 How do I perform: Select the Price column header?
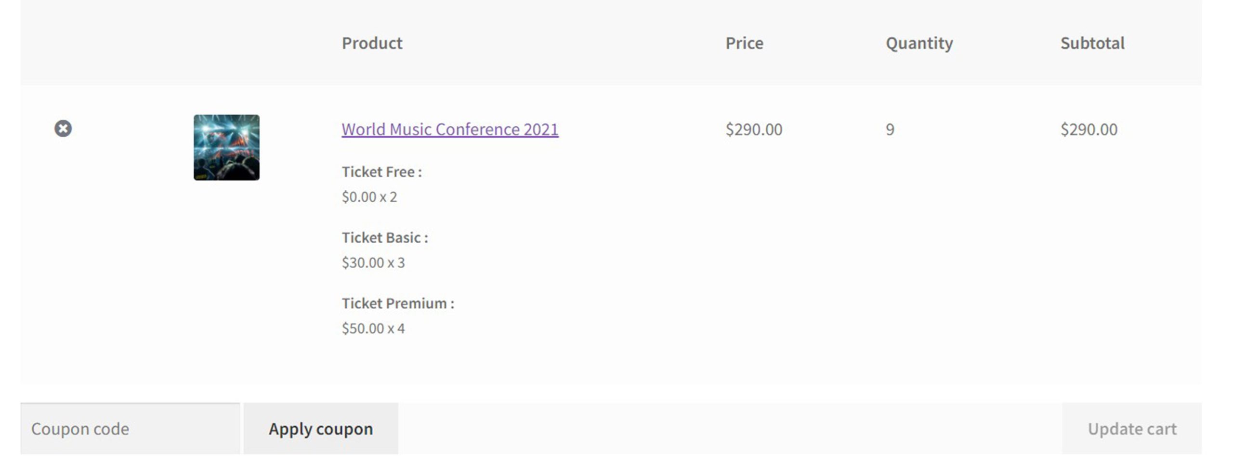click(x=744, y=43)
